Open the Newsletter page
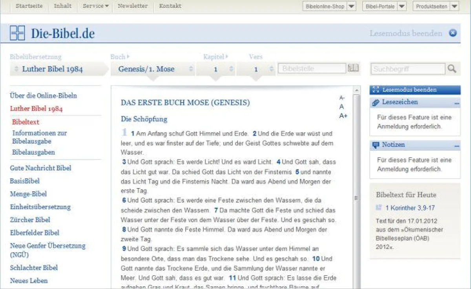Screen dimensions: 471x289 133,6
